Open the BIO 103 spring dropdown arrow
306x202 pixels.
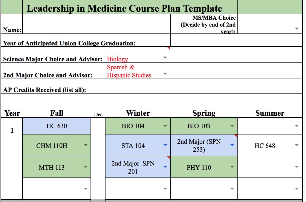[232, 126]
